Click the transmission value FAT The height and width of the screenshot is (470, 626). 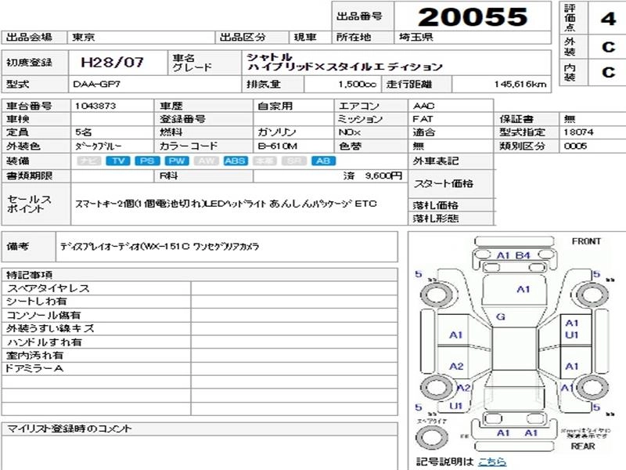(x=423, y=119)
